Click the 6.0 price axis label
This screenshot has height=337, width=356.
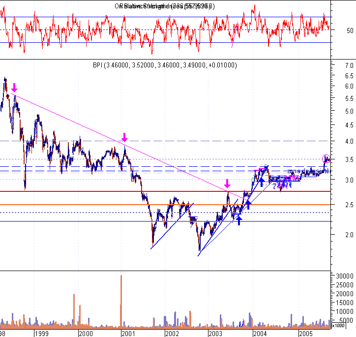(349, 87)
